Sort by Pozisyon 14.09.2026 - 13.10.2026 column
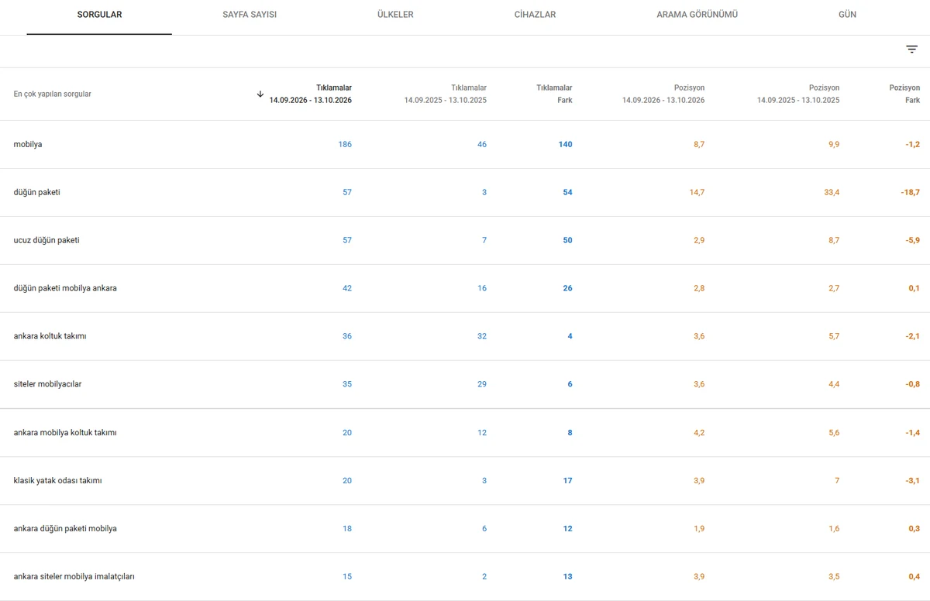 click(x=663, y=94)
